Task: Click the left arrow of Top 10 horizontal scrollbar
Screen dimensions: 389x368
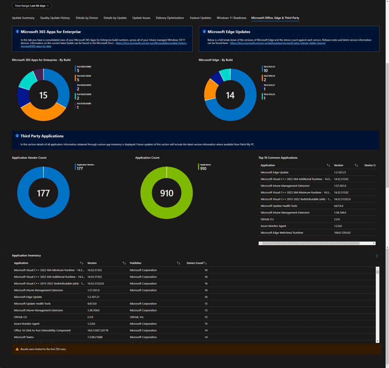Action: coord(260,243)
